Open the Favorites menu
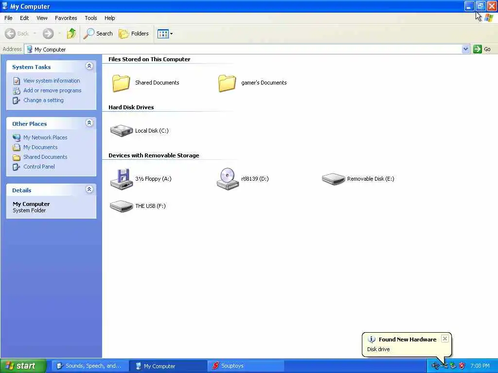The height and width of the screenshot is (373, 498). [66, 18]
